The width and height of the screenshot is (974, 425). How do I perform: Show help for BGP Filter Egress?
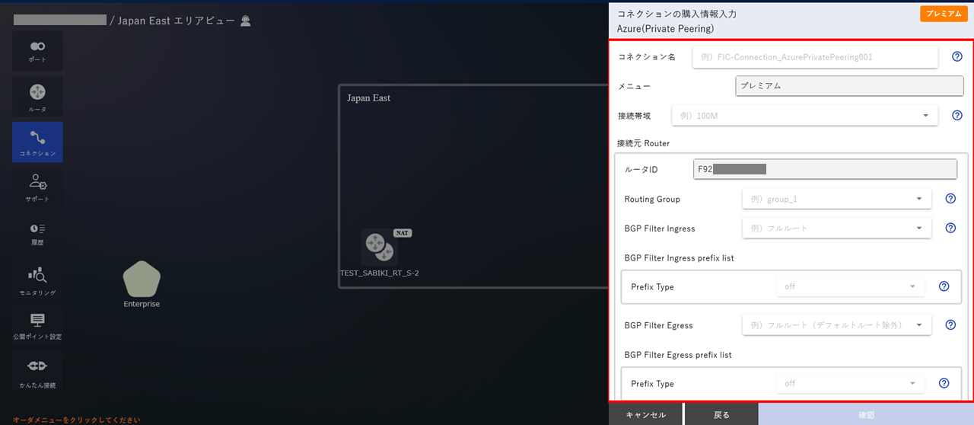click(x=950, y=324)
